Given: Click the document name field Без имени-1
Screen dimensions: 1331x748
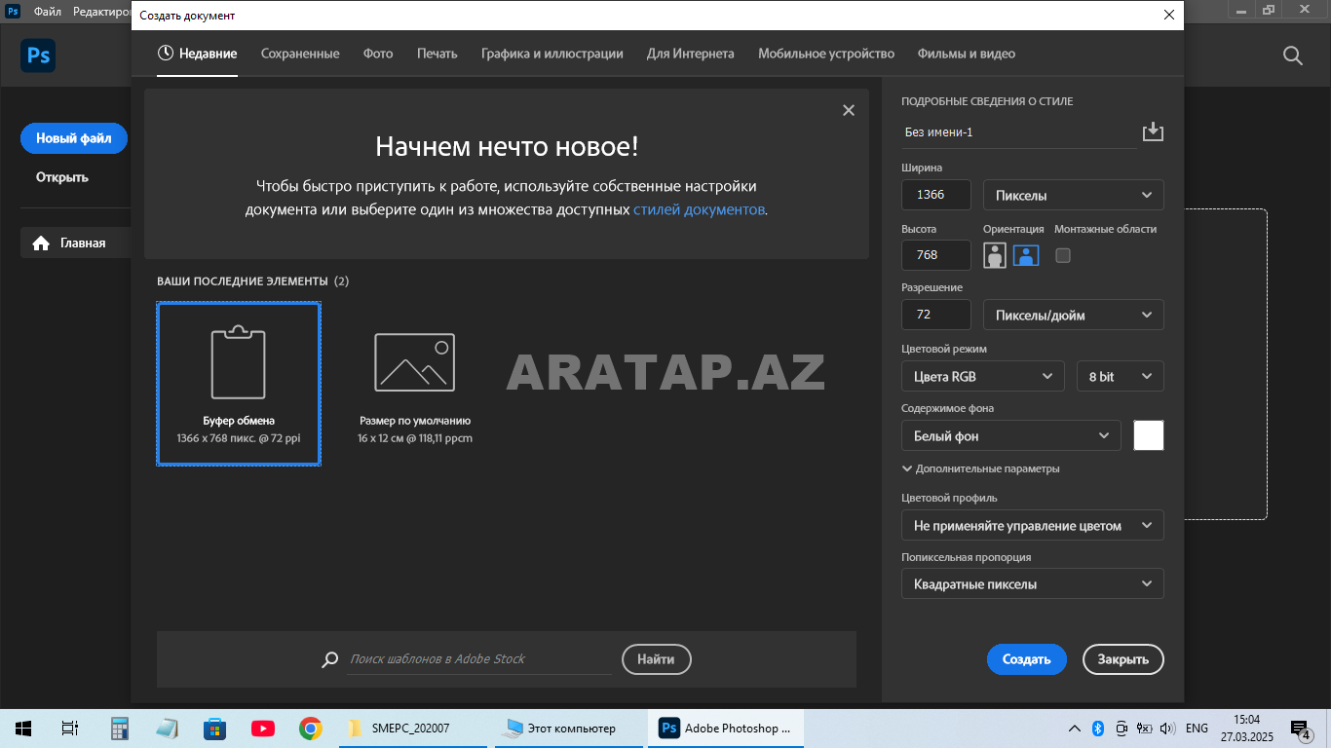Looking at the screenshot, I should [1019, 131].
